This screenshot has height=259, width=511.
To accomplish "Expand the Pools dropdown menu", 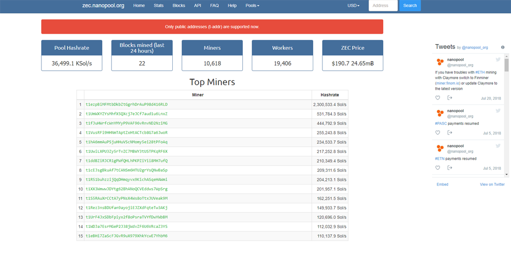I will 252,6.
